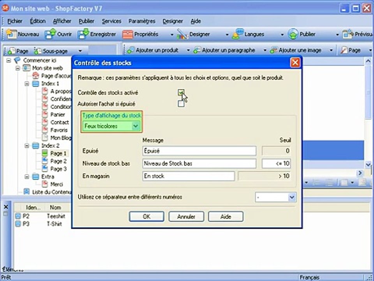Open the Publier menu
The height and width of the screenshot is (281, 374).
tap(86, 21)
